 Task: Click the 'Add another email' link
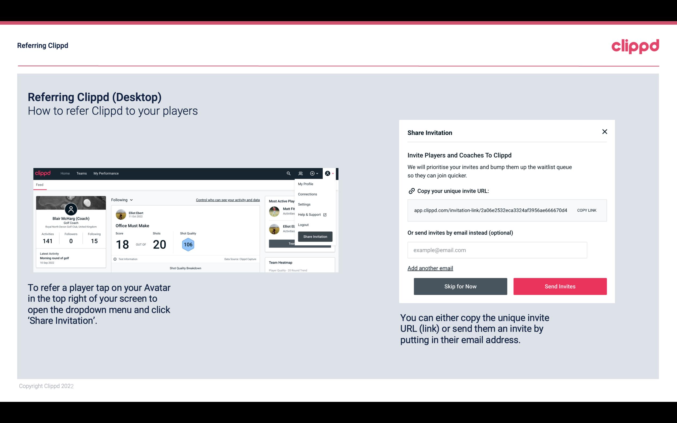click(430, 268)
